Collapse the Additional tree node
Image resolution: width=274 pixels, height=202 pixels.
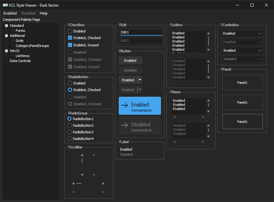pos(7,36)
